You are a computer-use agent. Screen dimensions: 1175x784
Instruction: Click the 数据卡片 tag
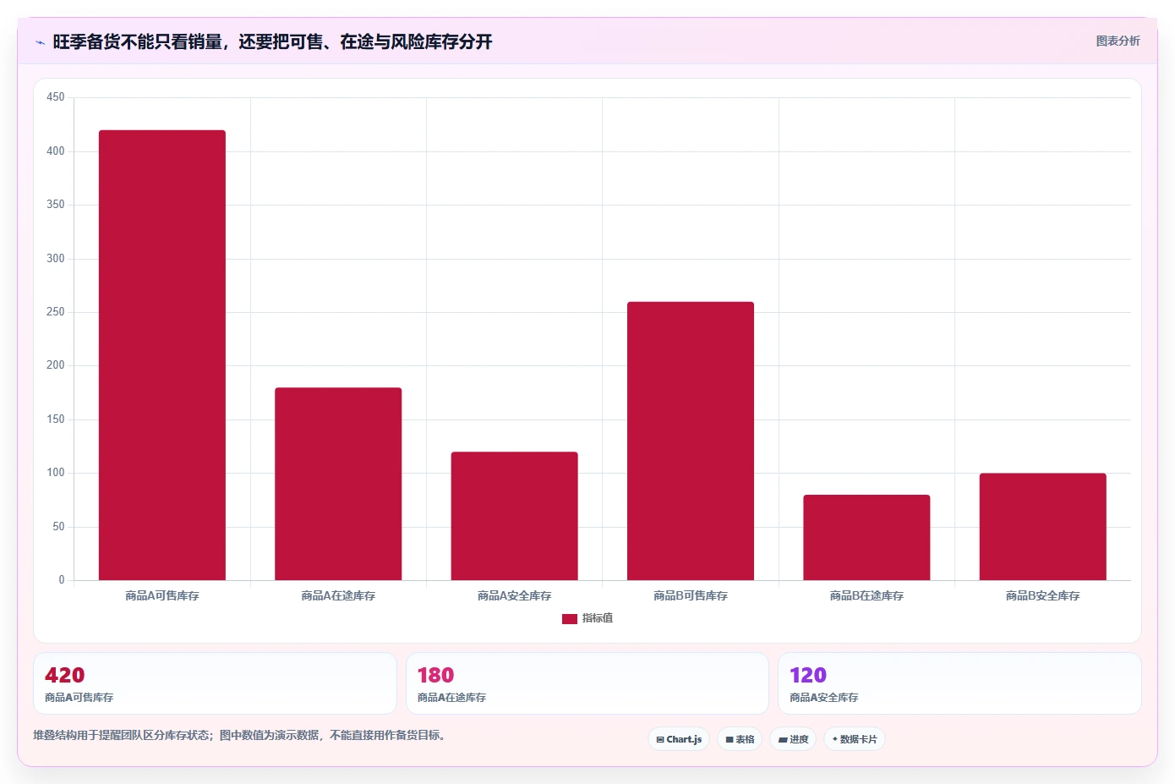click(855, 739)
